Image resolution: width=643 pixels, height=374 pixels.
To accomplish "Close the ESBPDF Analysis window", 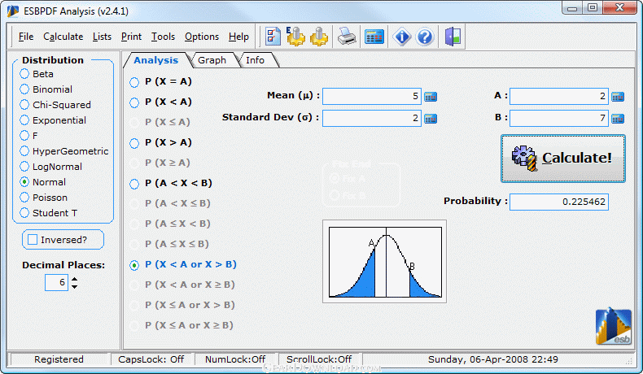I will (x=619, y=8).
